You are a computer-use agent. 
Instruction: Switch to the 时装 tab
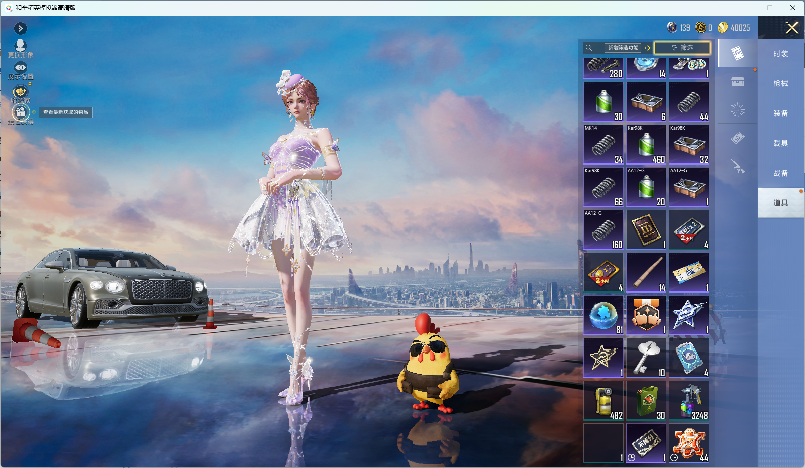[780, 54]
